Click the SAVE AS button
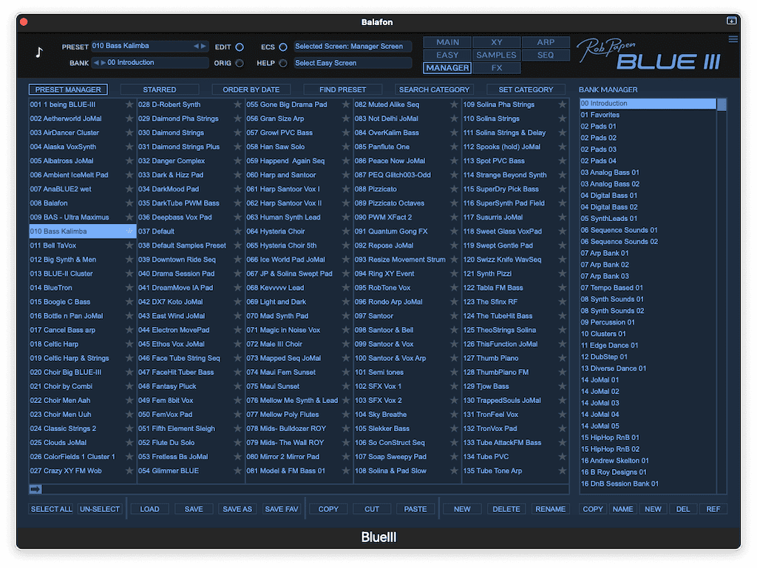Viewport: 757px width, 568px height. pyautogui.click(x=237, y=509)
